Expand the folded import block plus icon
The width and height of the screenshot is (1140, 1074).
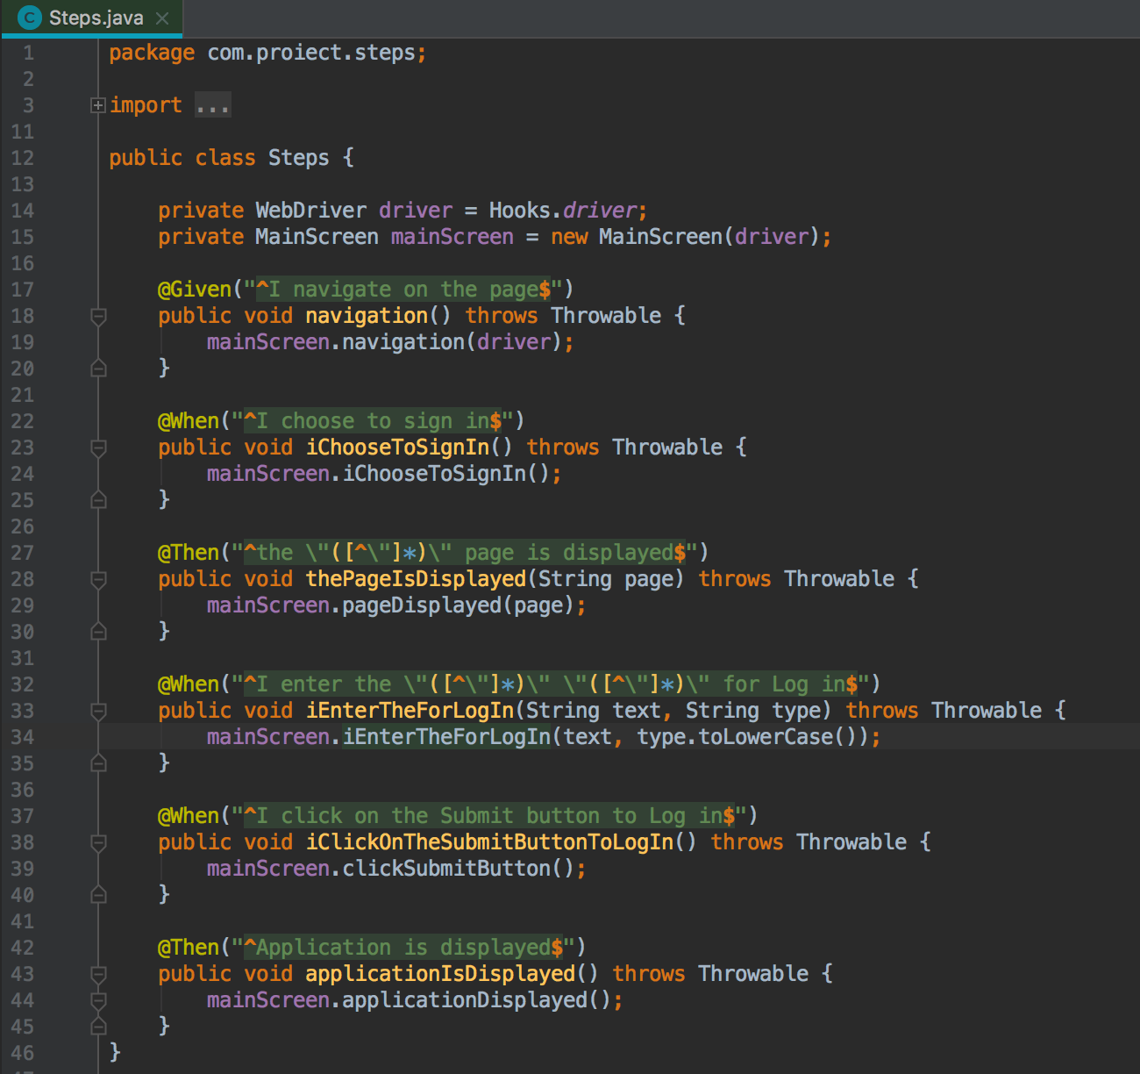(x=98, y=105)
